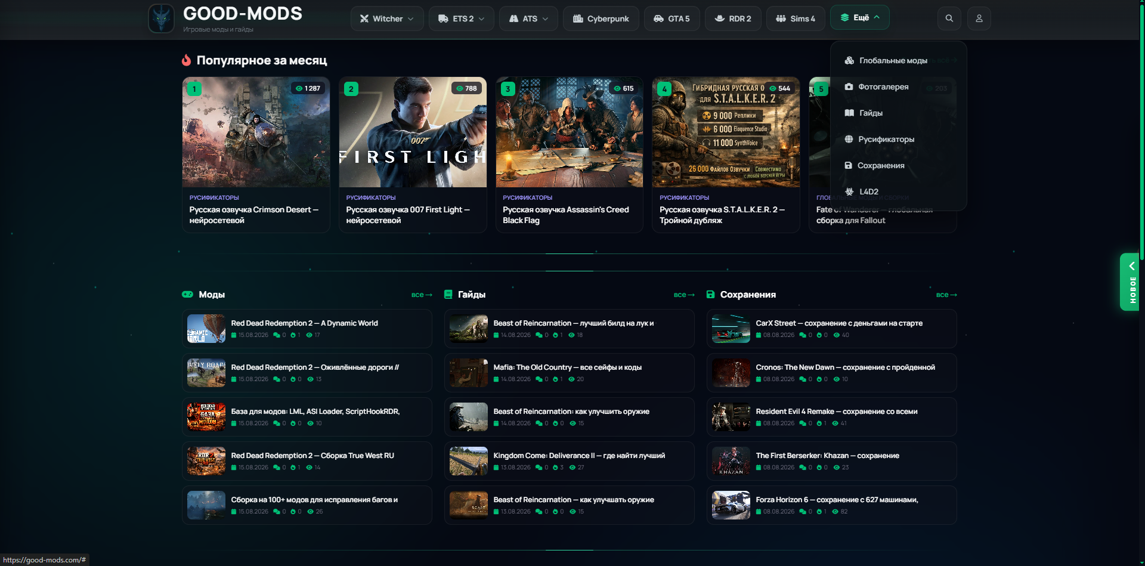Click the GTA 5 car icon

tap(658, 18)
